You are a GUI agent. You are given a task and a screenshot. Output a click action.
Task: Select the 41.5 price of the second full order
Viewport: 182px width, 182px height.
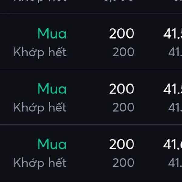pos(173,89)
